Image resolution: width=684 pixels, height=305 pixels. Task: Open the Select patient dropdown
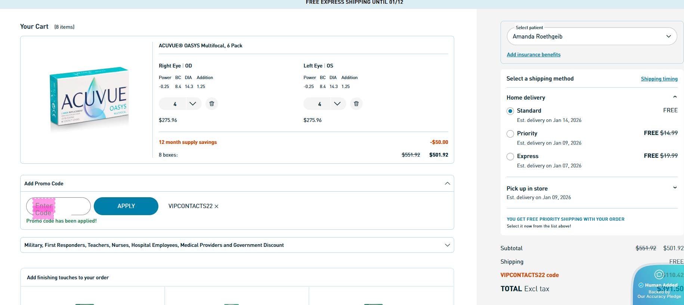(x=592, y=37)
